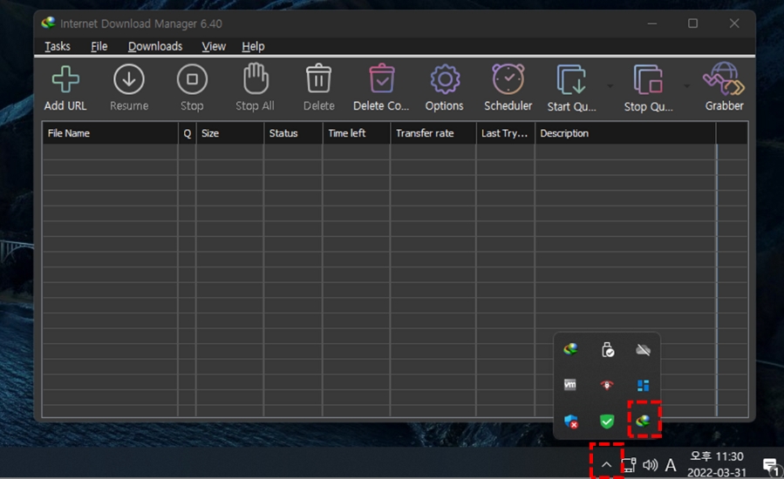Open the Downloads menu
Image resolution: width=784 pixels, height=479 pixels.
[155, 46]
